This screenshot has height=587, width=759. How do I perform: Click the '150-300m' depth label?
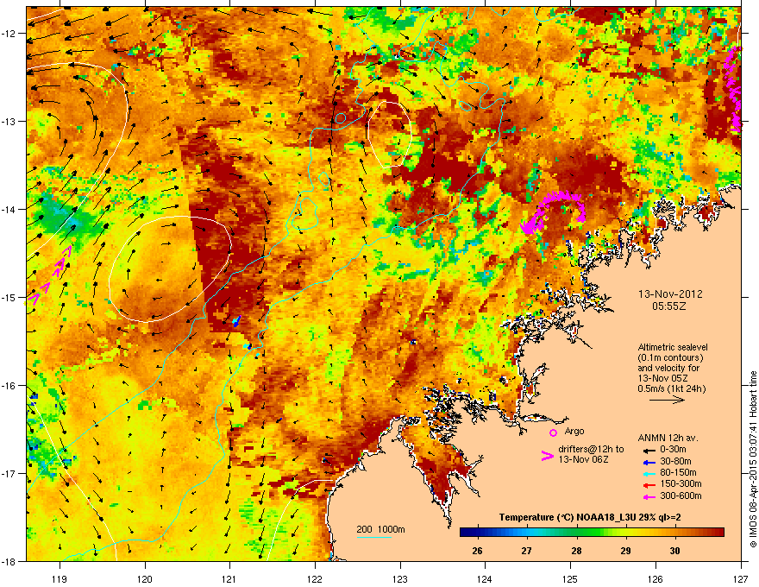[681, 483]
